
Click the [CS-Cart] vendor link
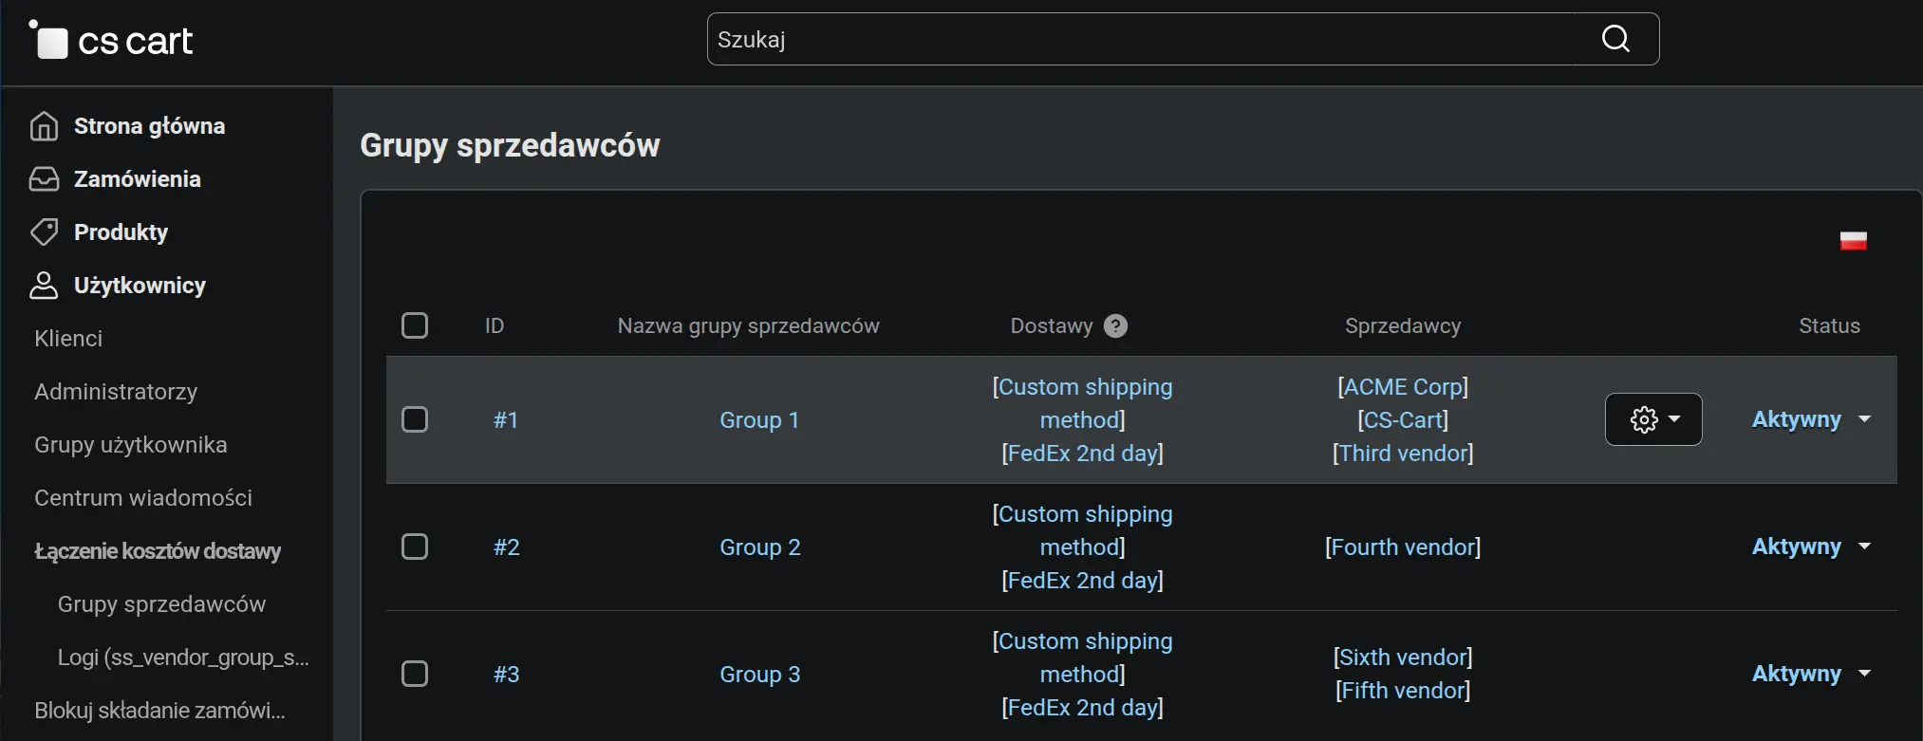(x=1403, y=420)
